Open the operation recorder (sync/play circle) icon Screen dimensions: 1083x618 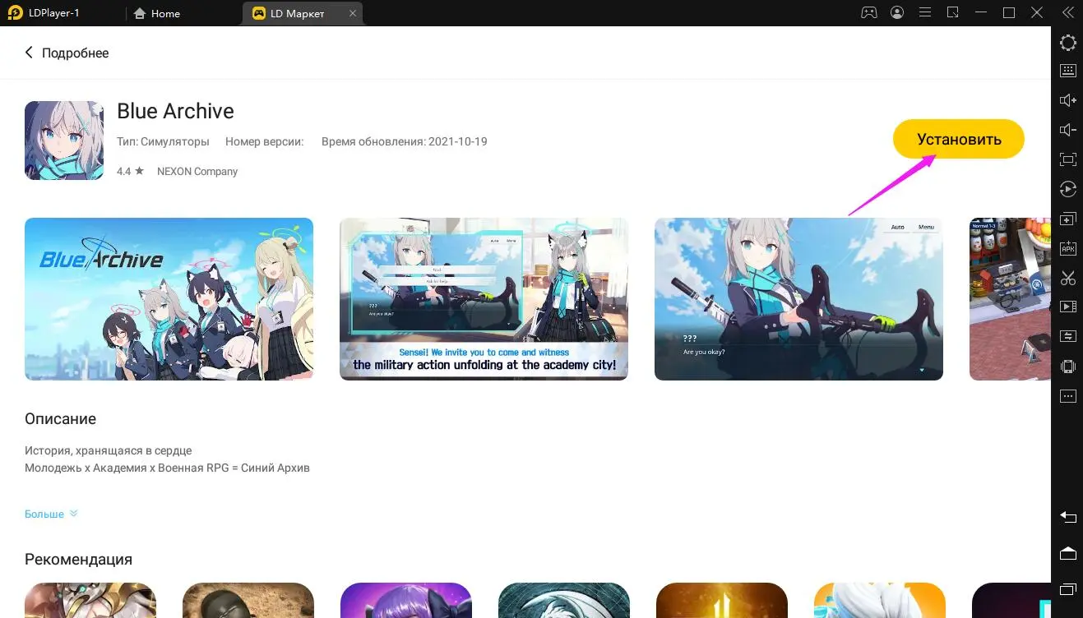(1067, 189)
